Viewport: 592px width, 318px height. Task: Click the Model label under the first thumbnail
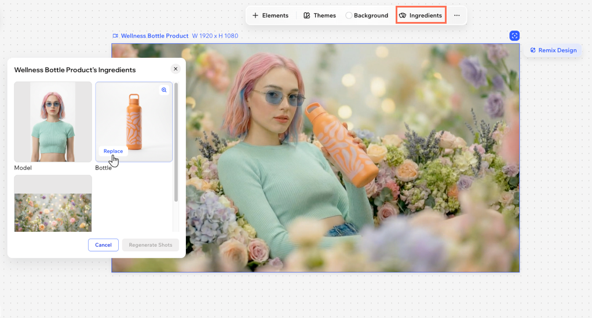pyautogui.click(x=23, y=168)
